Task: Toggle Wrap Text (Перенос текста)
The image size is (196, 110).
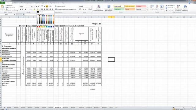Action: coord(60,6)
